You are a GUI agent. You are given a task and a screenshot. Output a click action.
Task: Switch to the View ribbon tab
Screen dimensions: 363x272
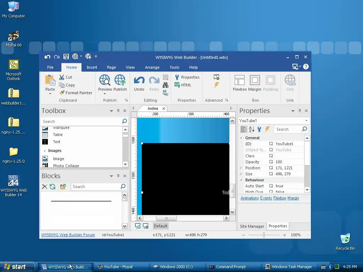[130, 67]
